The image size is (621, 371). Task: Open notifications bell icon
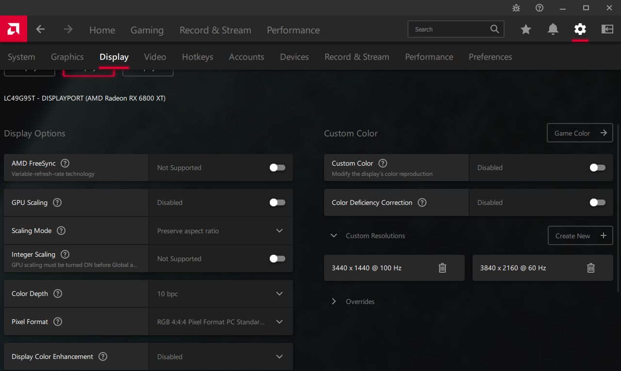tap(553, 29)
